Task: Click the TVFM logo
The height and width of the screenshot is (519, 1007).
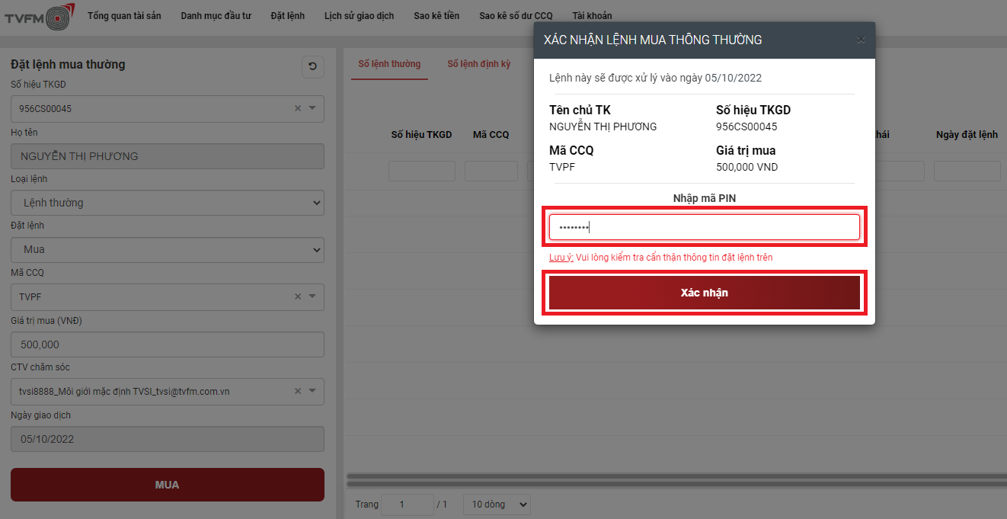Action: 40,17
